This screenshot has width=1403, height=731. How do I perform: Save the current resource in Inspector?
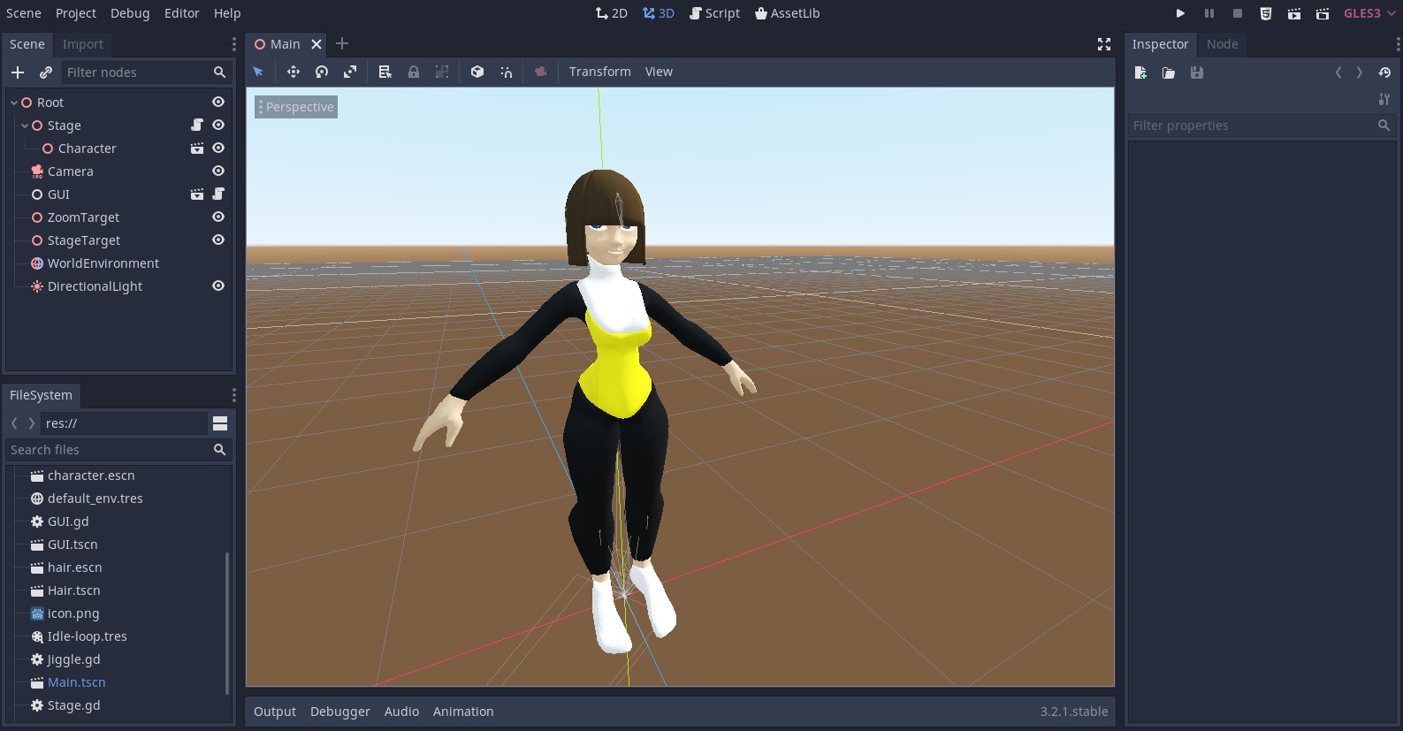pos(1197,72)
